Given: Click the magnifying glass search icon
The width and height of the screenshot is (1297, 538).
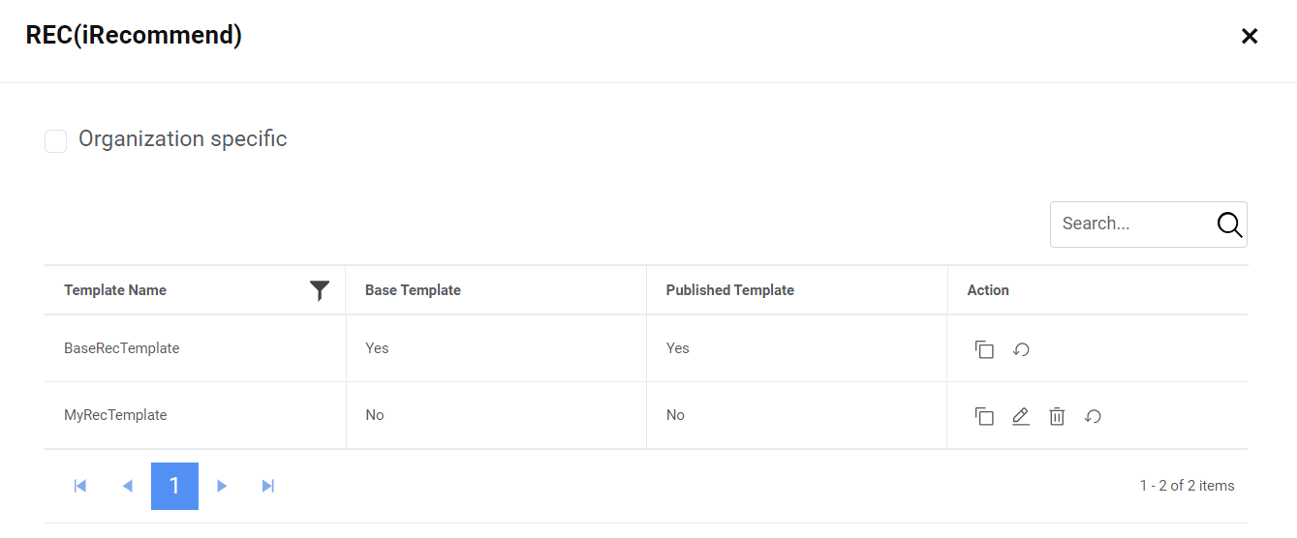Looking at the screenshot, I should [x=1229, y=224].
